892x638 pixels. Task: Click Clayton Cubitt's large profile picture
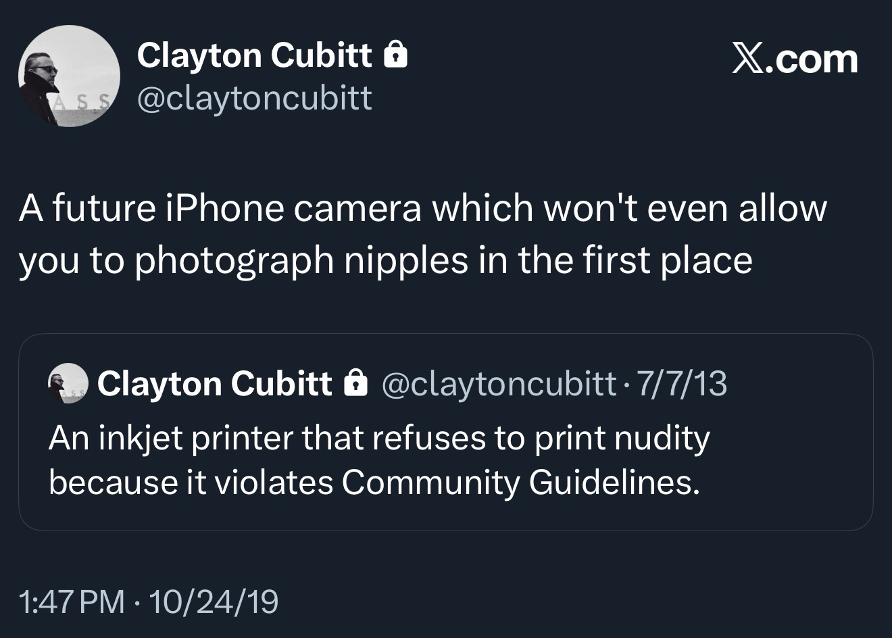69,76
